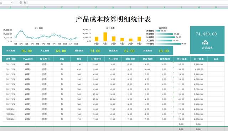Select the total cost cell 7,350.00

click(x=198, y=89)
